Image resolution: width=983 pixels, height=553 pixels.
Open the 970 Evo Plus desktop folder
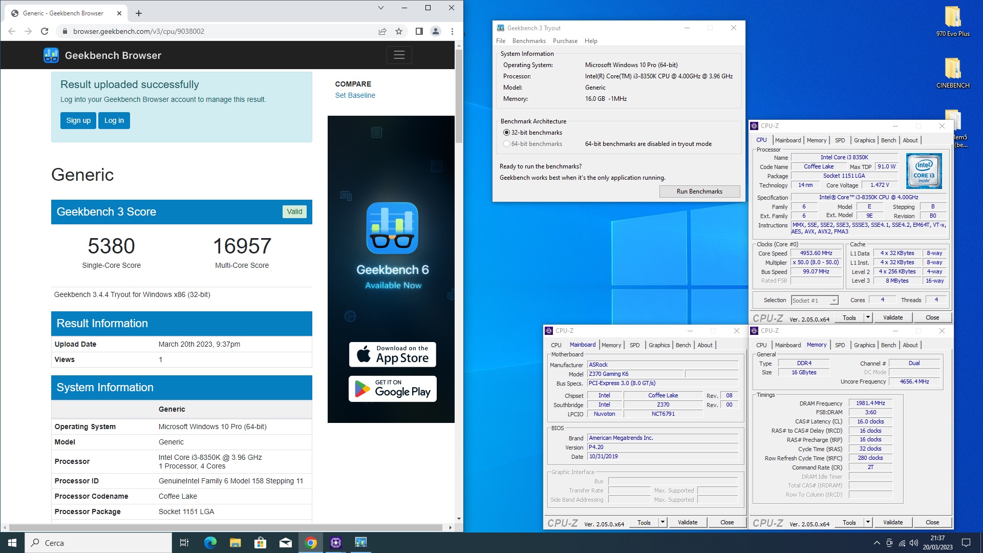[x=953, y=21]
